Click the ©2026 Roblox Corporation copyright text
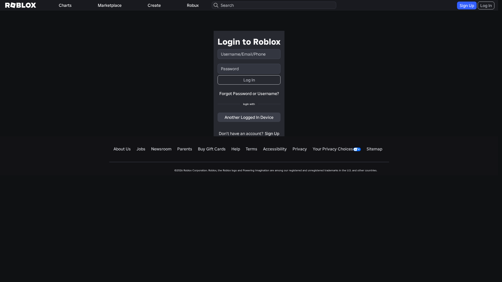 click(x=276, y=170)
